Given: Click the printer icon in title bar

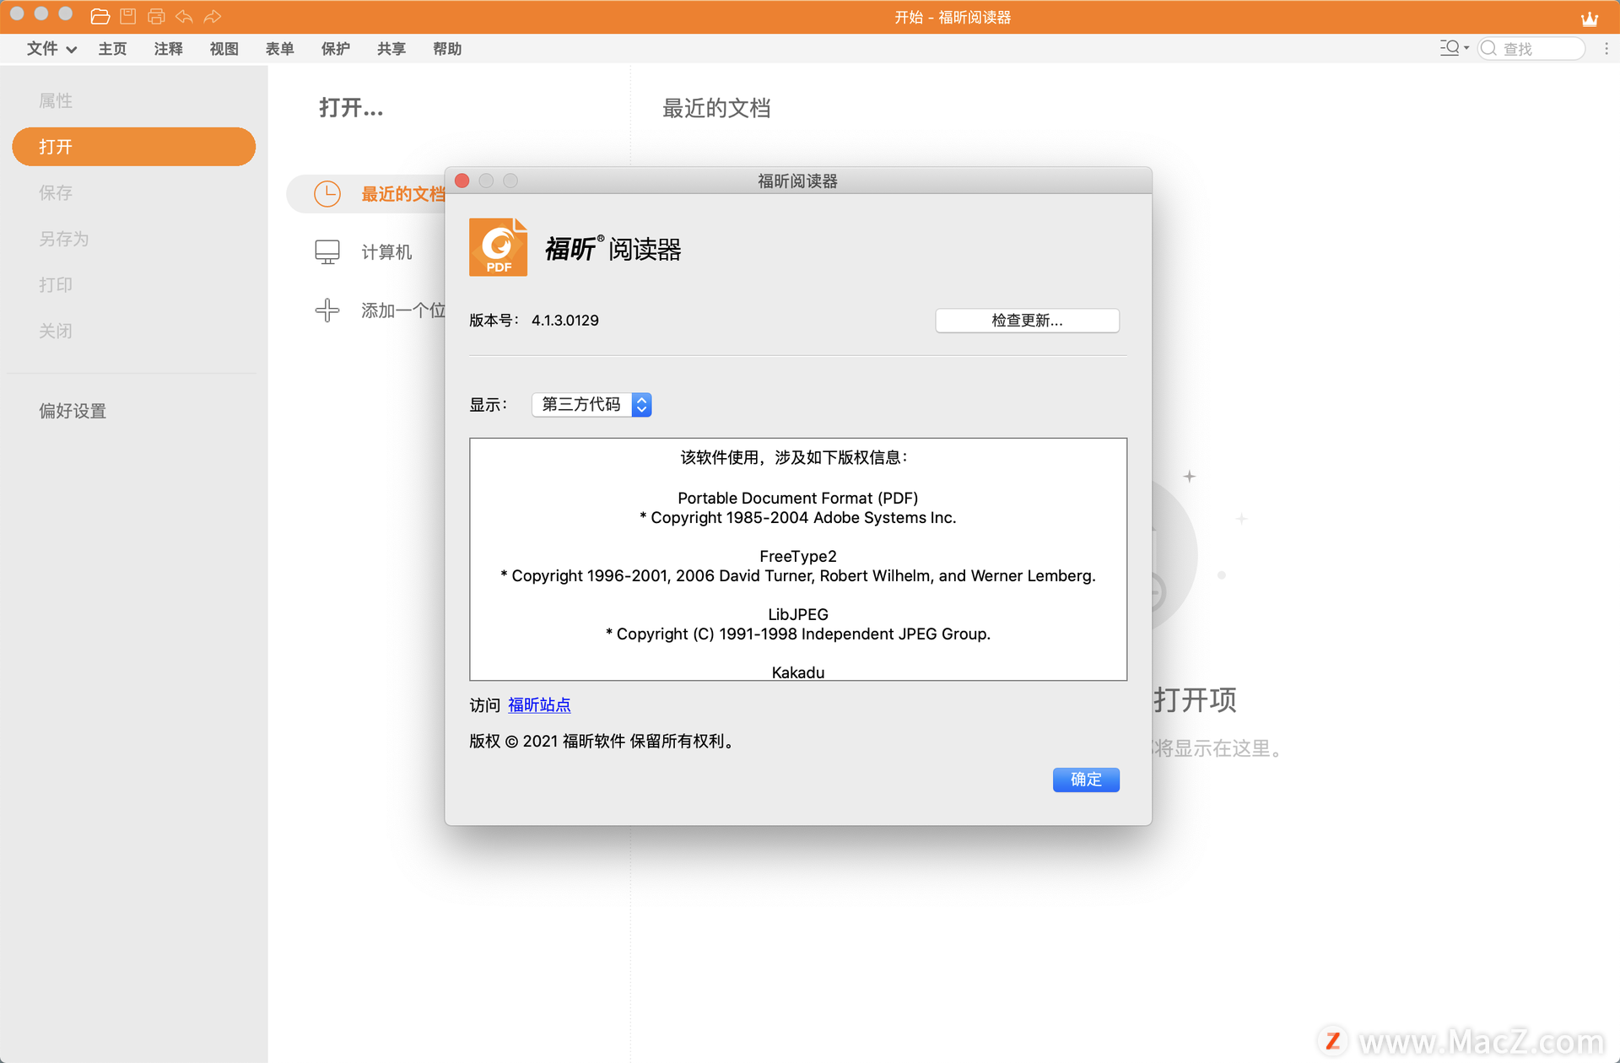Looking at the screenshot, I should [156, 16].
